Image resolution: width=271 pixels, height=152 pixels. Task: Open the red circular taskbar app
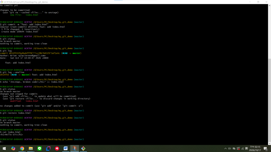[x=57, y=148]
